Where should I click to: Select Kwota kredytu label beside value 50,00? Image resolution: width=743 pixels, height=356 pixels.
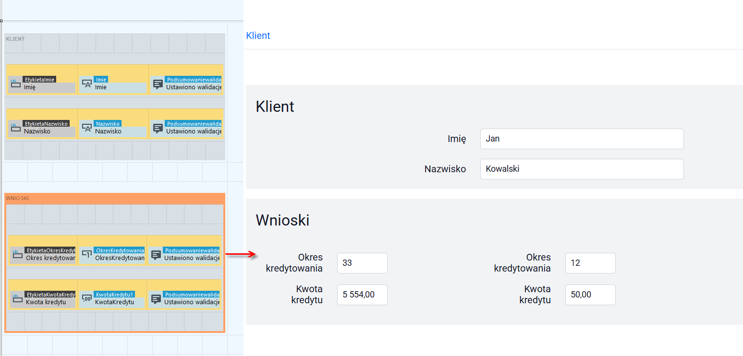click(535, 295)
